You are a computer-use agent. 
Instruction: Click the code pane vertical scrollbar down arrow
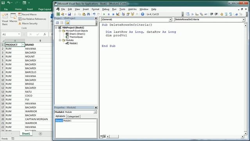246,133
